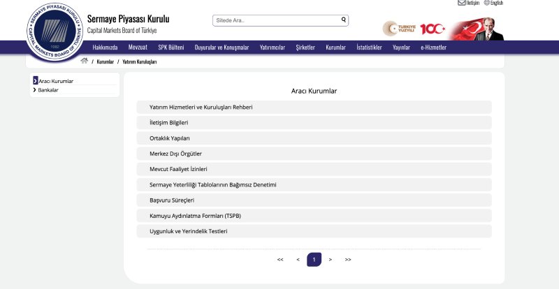Image resolution: width=559 pixels, height=289 pixels.
Task: Open Uygunluk ve Yerindelik Testleri row
Action: [x=314, y=231]
